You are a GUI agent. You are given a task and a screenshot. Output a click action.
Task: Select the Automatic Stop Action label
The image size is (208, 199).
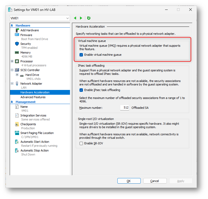coord(34,150)
